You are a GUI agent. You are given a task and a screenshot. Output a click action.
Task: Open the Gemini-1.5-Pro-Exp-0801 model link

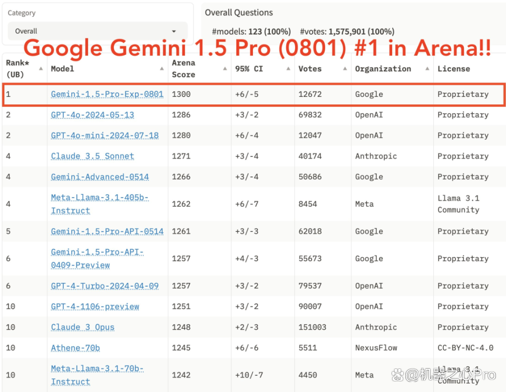point(107,94)
